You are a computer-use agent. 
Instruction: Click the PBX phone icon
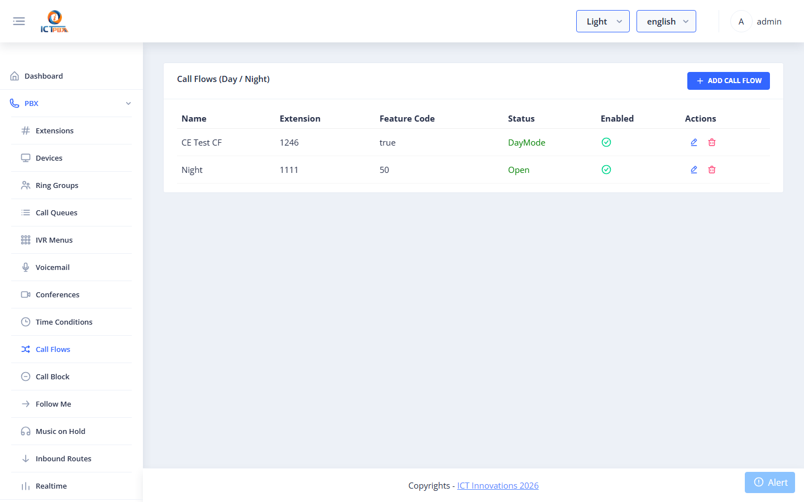tap(15, 103)
